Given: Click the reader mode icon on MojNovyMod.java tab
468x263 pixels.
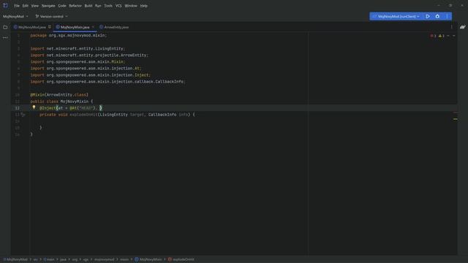Looking at the screenshot, I should 50,27.
